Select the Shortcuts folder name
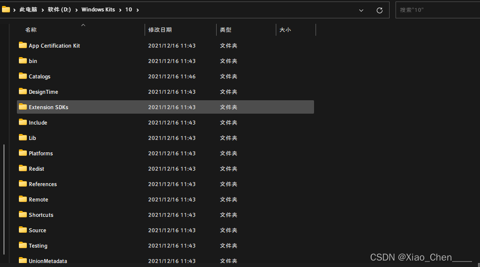This screenshot has height=267, width=480. pos(41,215)
